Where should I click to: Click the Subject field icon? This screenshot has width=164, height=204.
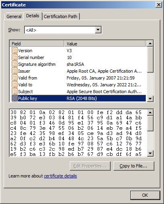pos(14,92)
